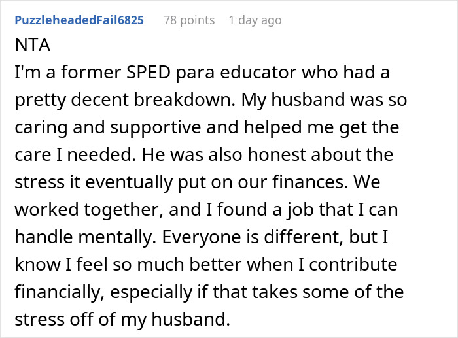Click the '1 day ago' timestamp
This screenshot has width=458, height=338.
pos(255,20)
